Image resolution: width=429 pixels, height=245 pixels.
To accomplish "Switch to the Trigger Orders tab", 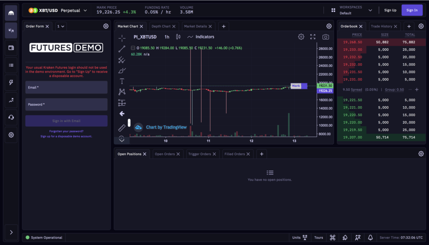I will [x=199, y=154].
